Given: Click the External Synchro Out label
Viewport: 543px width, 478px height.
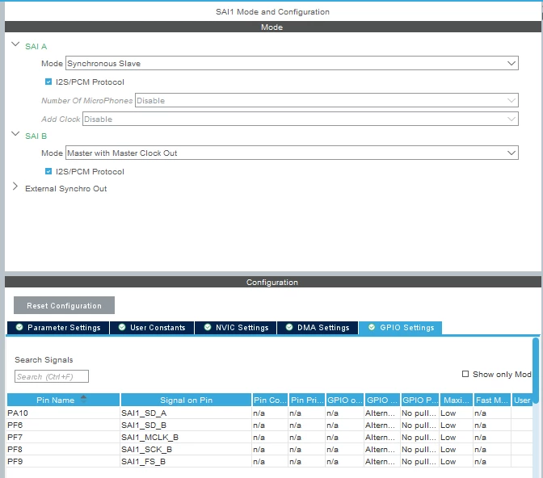Looking at the screenshot, I should click(x=65, y=189).
